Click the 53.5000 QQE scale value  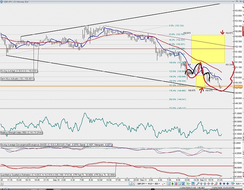(238, 163)
